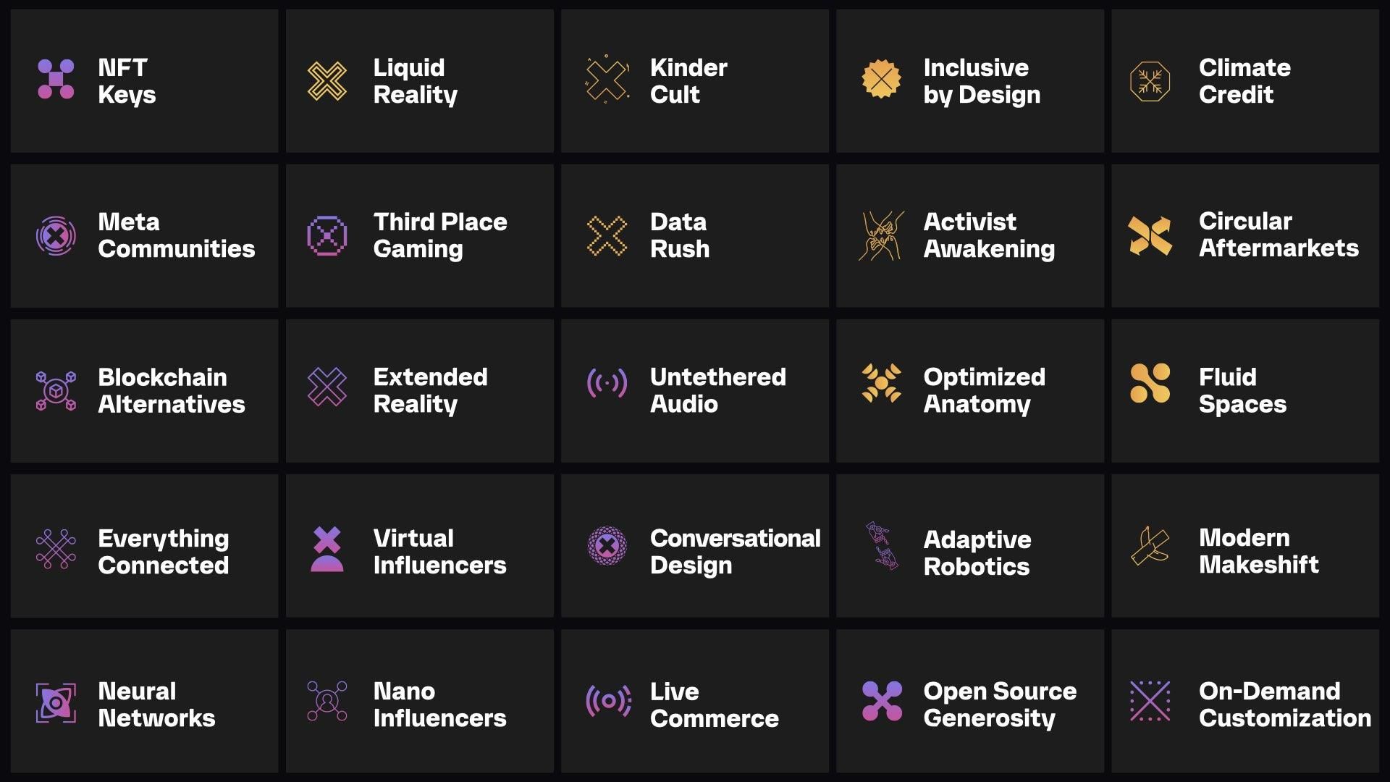Click the Activist Awakening hands icon
The image size is (1390, 782).
pyautogui.click(x=881, y=235)
